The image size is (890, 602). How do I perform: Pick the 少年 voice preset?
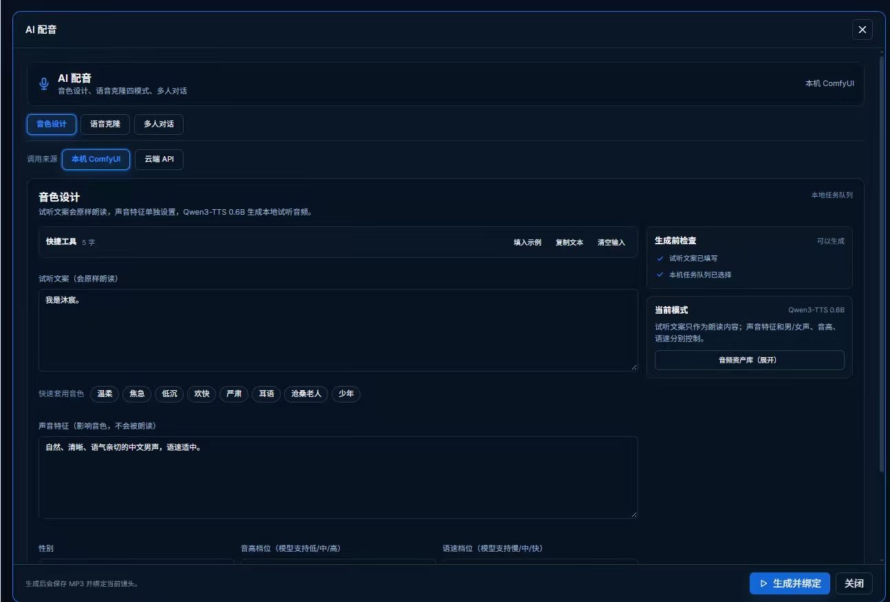tap(346, 394)
